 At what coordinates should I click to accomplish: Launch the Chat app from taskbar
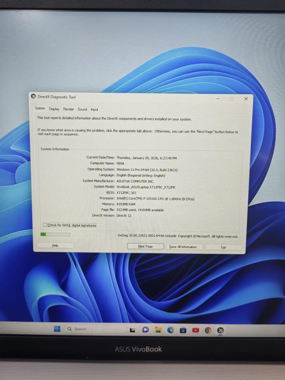[145, 330]
